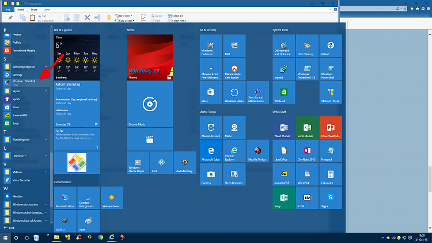Viewport: 432px width, 243px height.
Task: Open Security and Maintenance tile
Action: 257,93
